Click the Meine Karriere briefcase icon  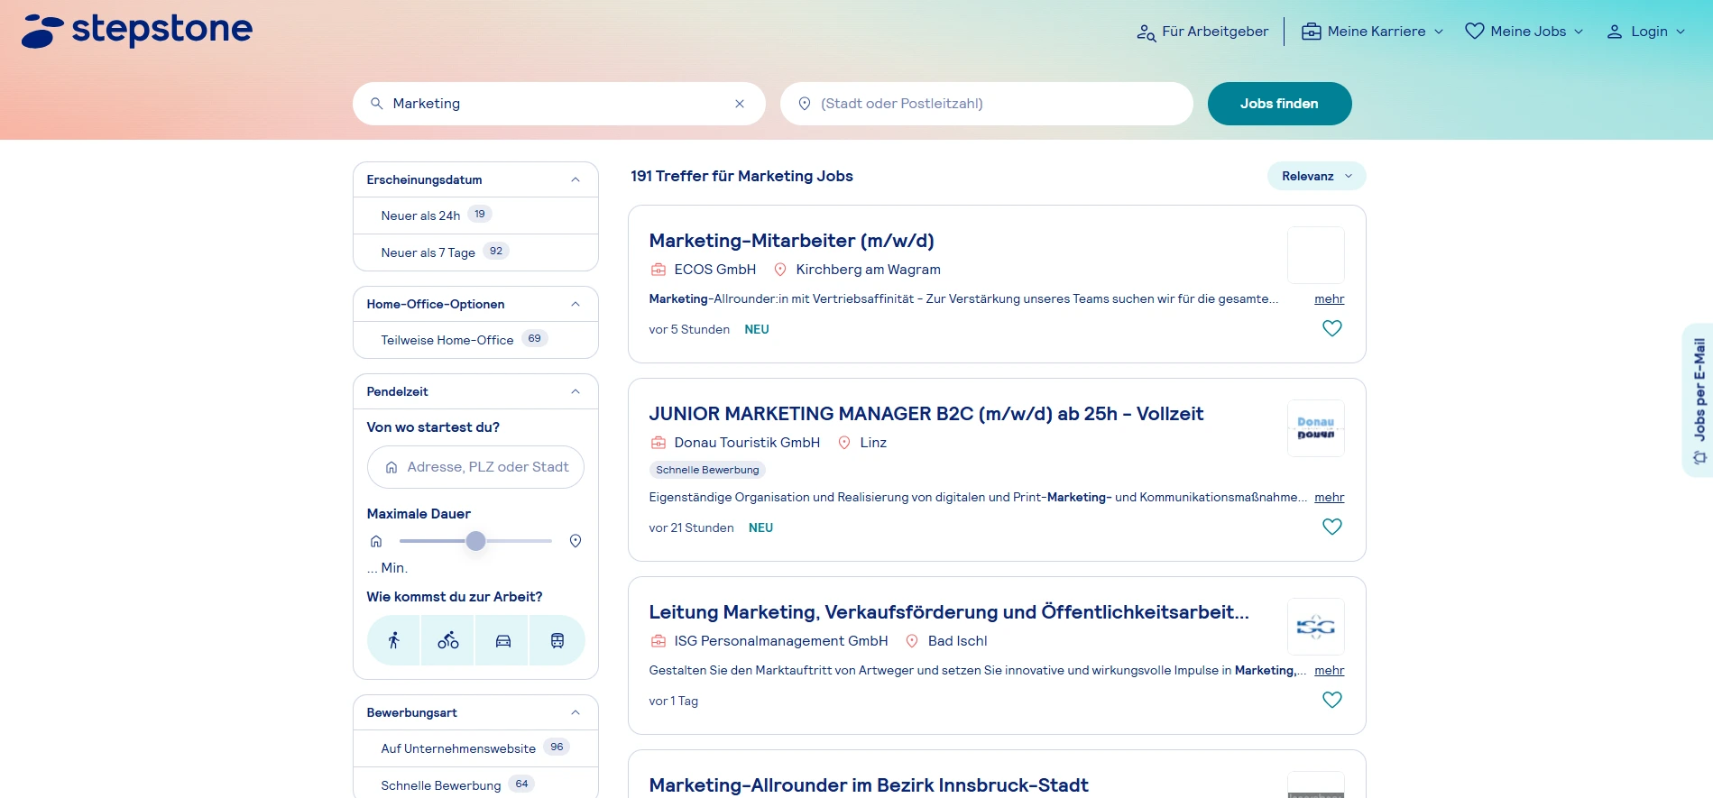[x=1311, y=32]
